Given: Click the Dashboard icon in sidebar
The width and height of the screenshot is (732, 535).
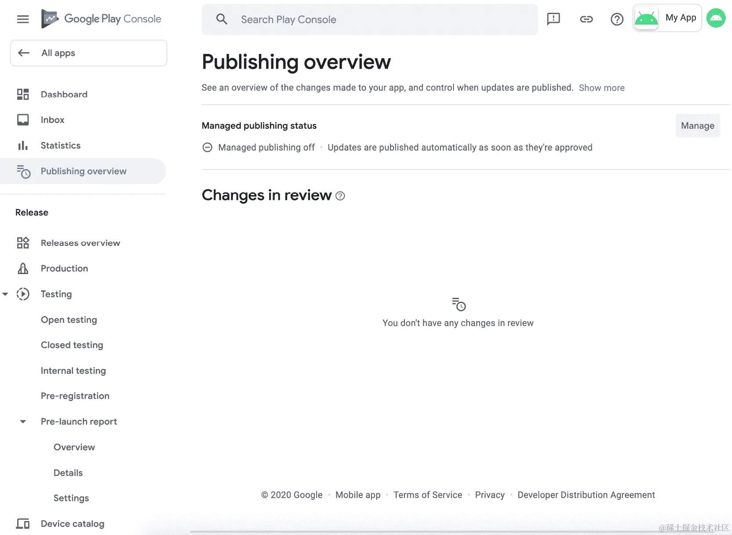Looking at the screenshot, I should coord(23,94).
